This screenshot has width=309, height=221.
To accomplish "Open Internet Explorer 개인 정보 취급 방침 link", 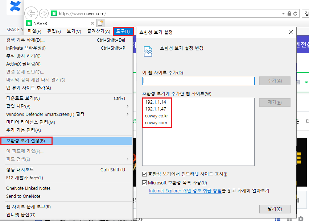I will (185, 191).
